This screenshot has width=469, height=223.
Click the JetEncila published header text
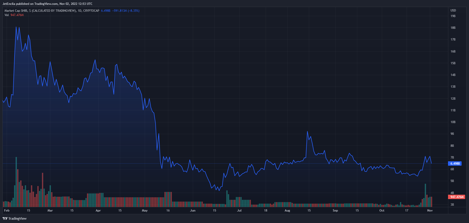(47, 4)
